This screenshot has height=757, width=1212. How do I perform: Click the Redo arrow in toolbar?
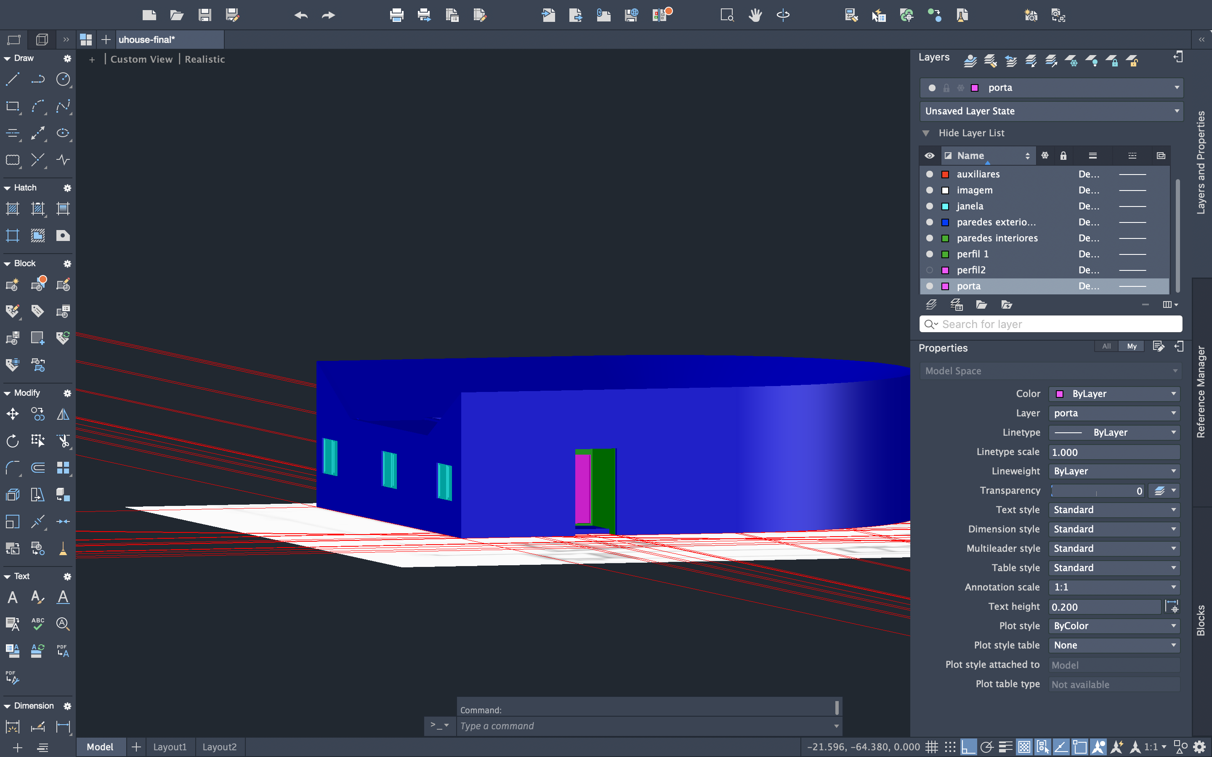tap(328, 15)
